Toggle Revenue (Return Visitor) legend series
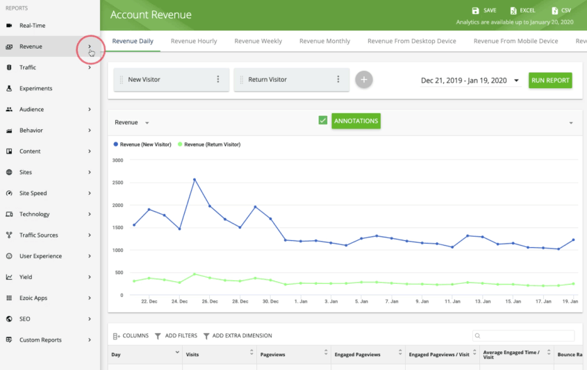This screenshot has width=587, height=370. point(209,144)
